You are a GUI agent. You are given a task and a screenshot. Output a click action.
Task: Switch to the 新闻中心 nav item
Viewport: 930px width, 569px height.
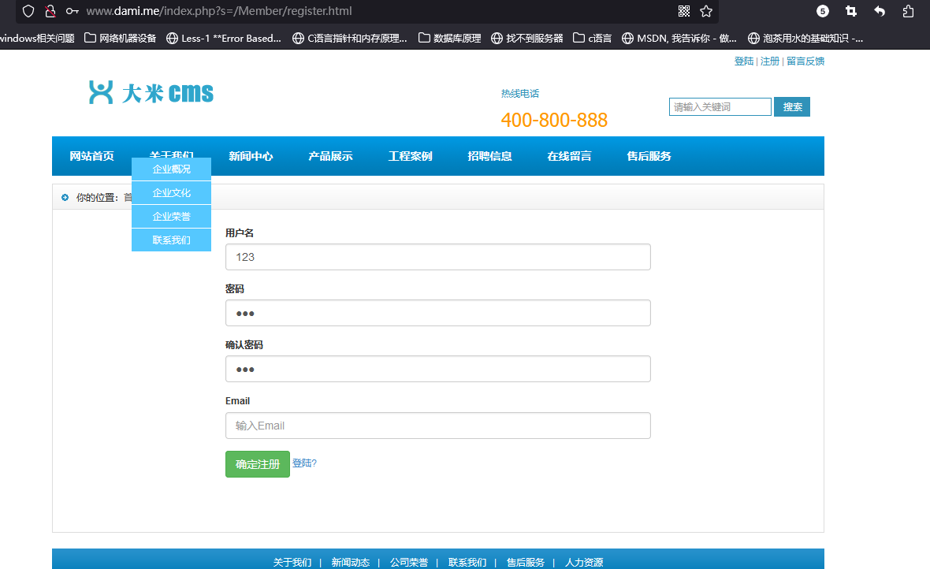point(251,155)
